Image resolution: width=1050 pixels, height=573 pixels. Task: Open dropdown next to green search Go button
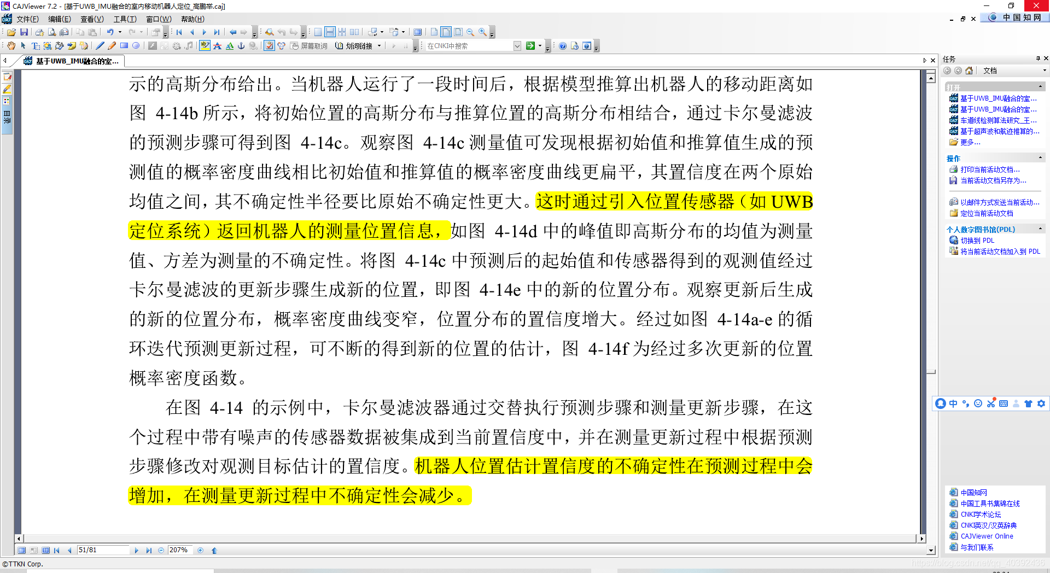(x=540, y=46)
